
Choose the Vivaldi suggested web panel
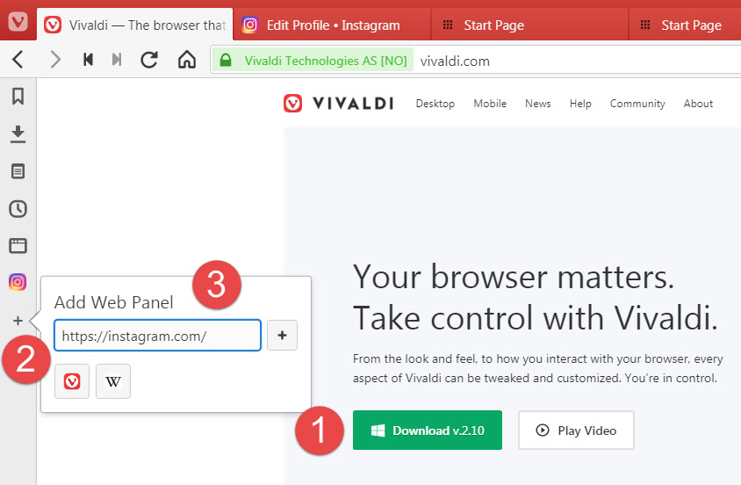click(72, 381)
